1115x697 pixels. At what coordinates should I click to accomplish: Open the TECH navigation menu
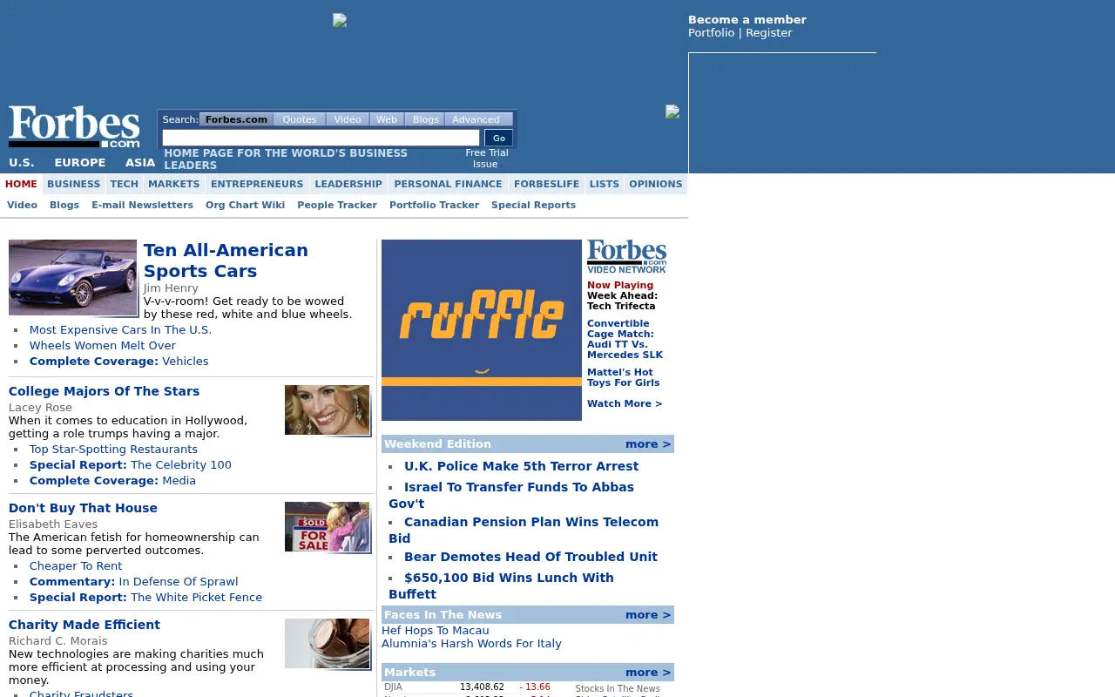pyautogui.click(x=124, y=184)
